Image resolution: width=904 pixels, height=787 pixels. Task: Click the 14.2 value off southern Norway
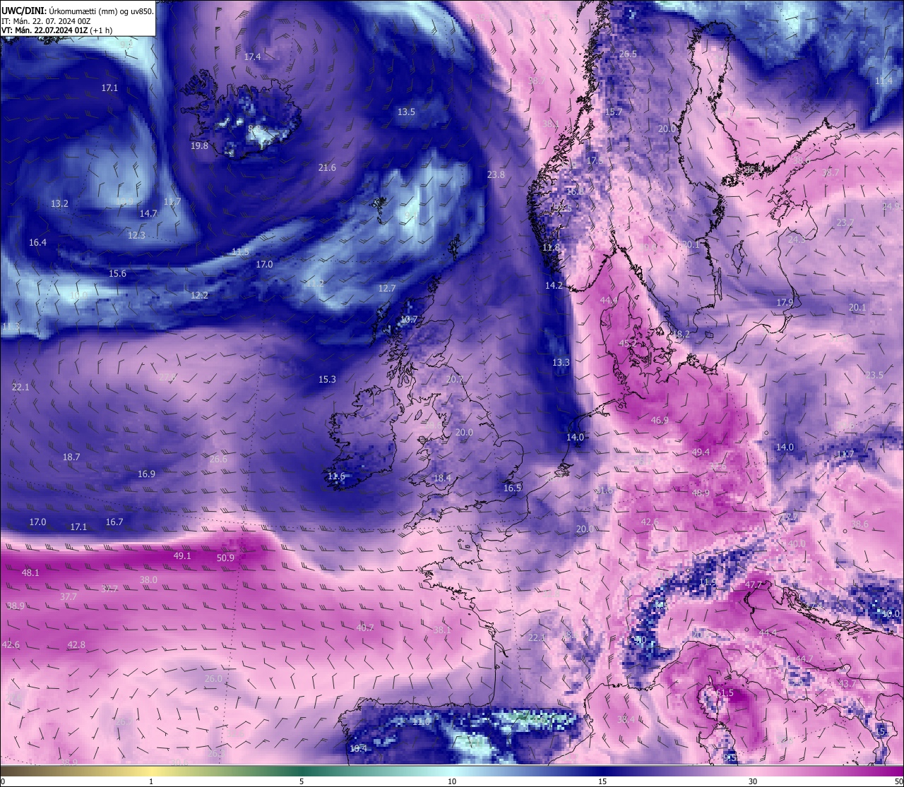[554, 285]
